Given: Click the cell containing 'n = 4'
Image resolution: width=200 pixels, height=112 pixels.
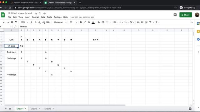Looking at the screenshot, I should [96, 40].
